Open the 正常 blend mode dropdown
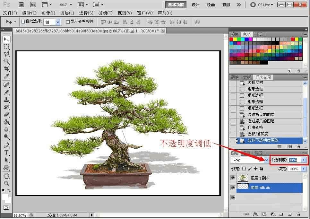310x219 pixels. click(x=266, y=160)
